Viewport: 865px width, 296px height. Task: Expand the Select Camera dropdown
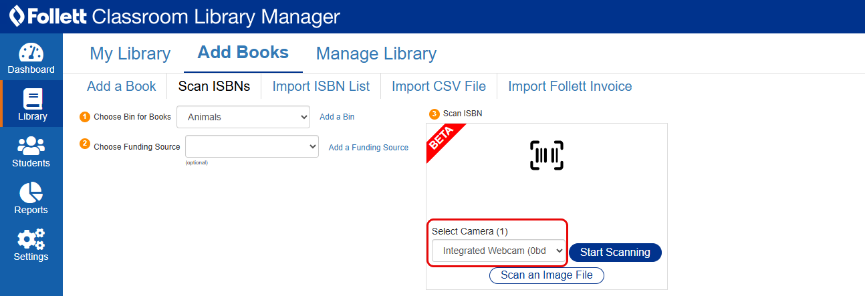[x=499, y=251]
